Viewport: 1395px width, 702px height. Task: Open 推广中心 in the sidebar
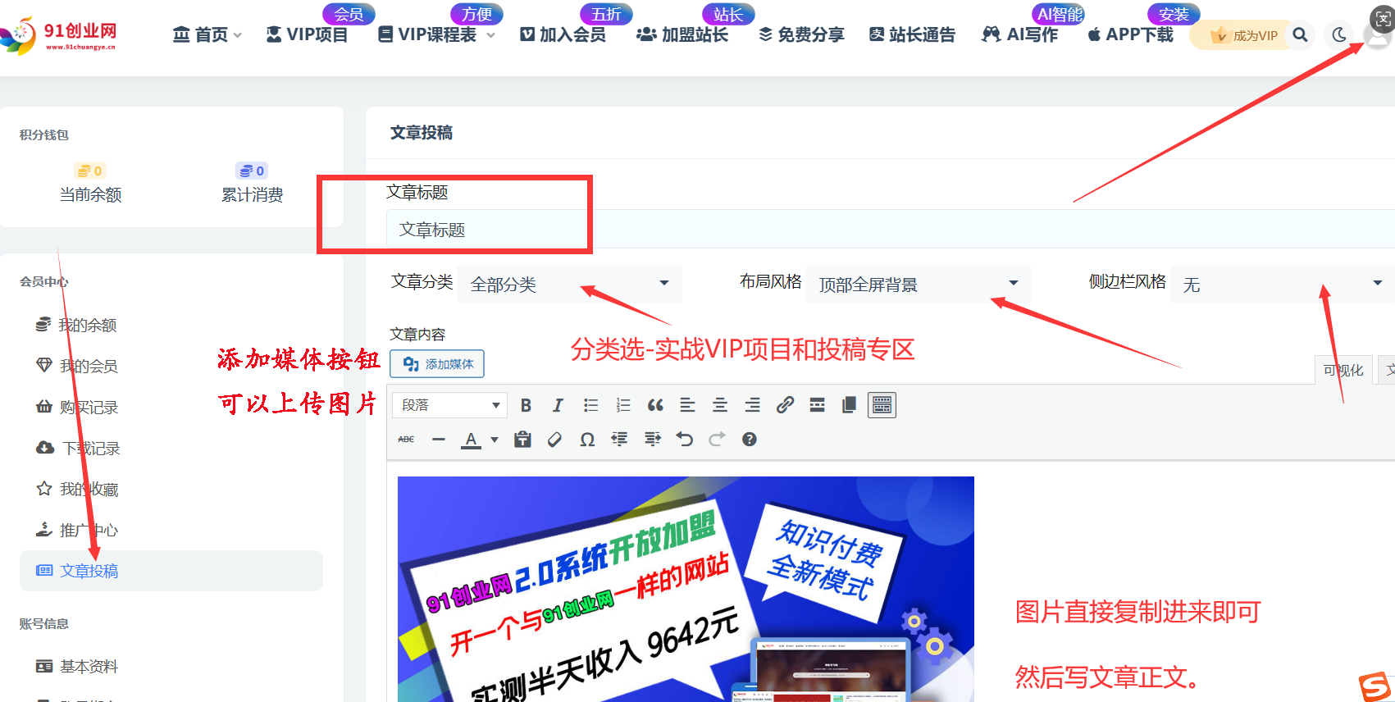76,530
